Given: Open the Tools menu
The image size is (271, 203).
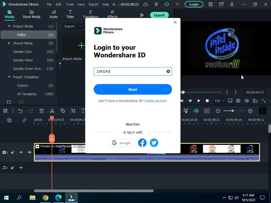Looking at the screenshot, I should tap(70, 4).
